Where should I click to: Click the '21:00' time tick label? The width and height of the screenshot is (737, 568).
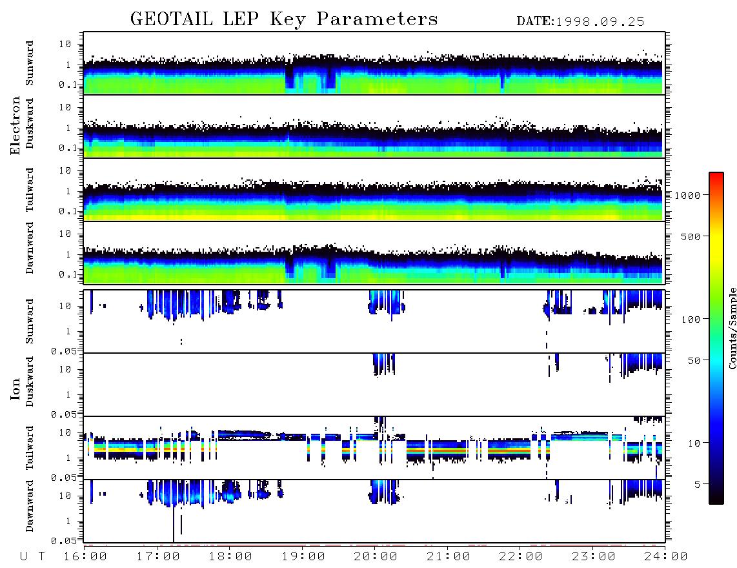449,557
